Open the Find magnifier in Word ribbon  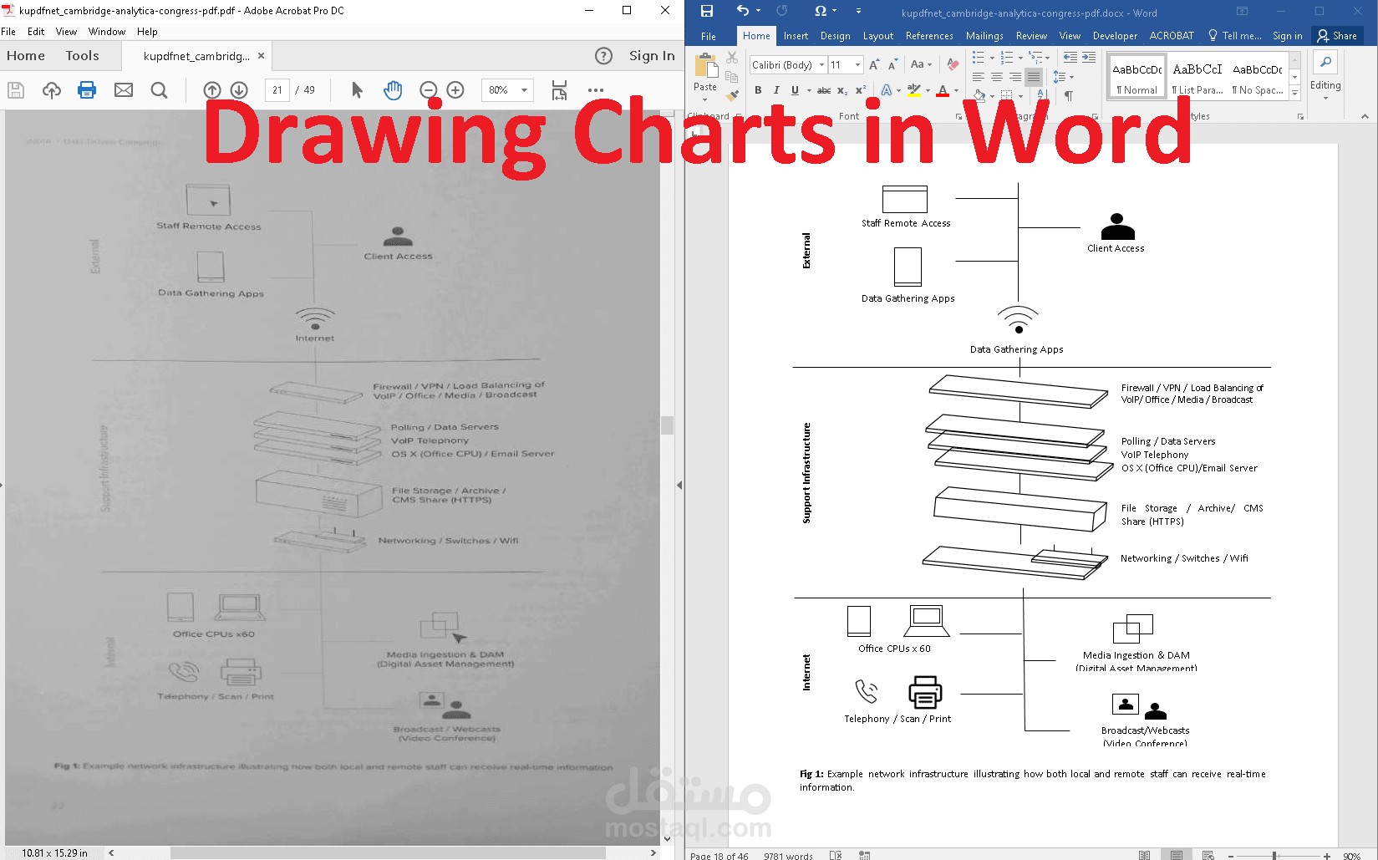click(x=1325, y=63)
